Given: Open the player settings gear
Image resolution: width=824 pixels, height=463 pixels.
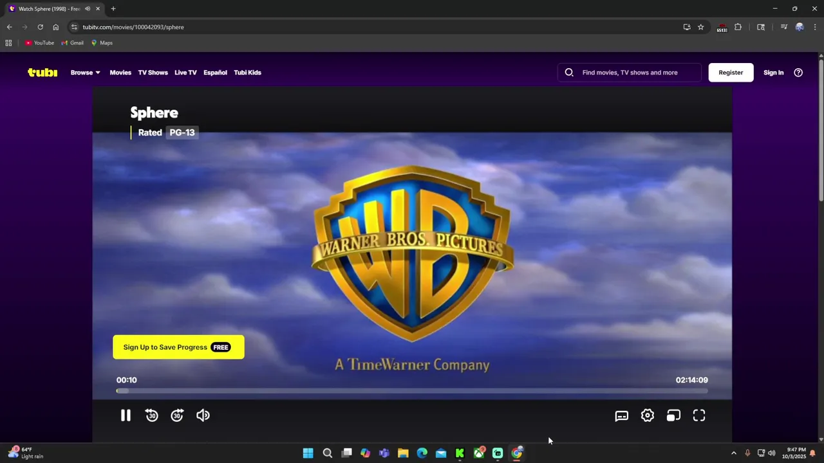Looking at the screenshot, I should click(x=648, y=415).
